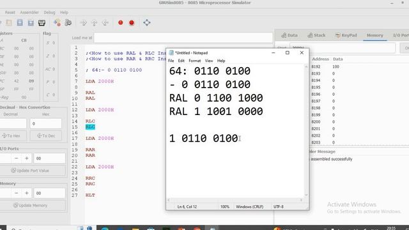The image size is (409, 230).
Task: Open the Assembler menu
Action: pyautogui.click(x=29, y=12)
